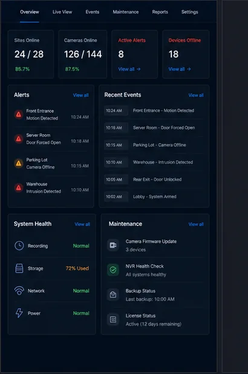Click the Storage database icon

point(19,268)
